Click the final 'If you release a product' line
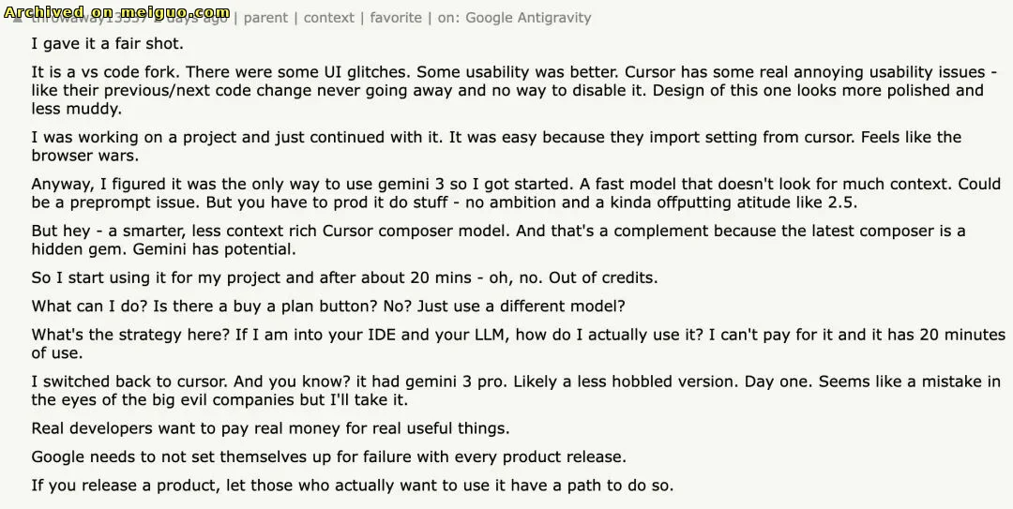1013x509 pixels. tap(352, 486)
